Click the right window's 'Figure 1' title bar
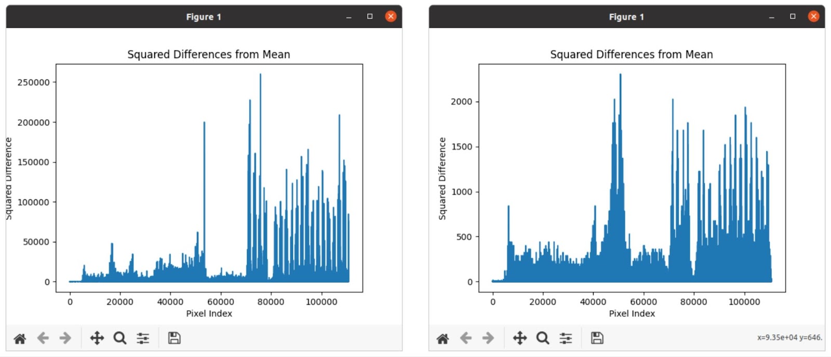831x357 pixels. tap(626, 17)
